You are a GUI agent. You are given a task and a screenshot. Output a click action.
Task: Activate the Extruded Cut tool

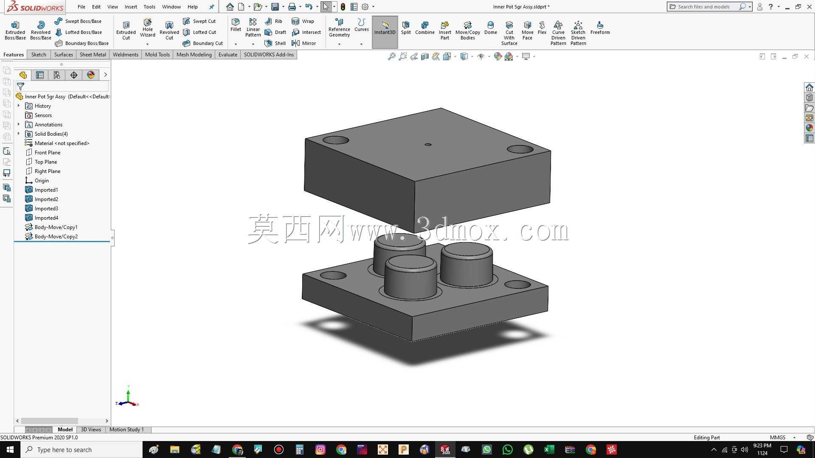[x=126, y=30]
